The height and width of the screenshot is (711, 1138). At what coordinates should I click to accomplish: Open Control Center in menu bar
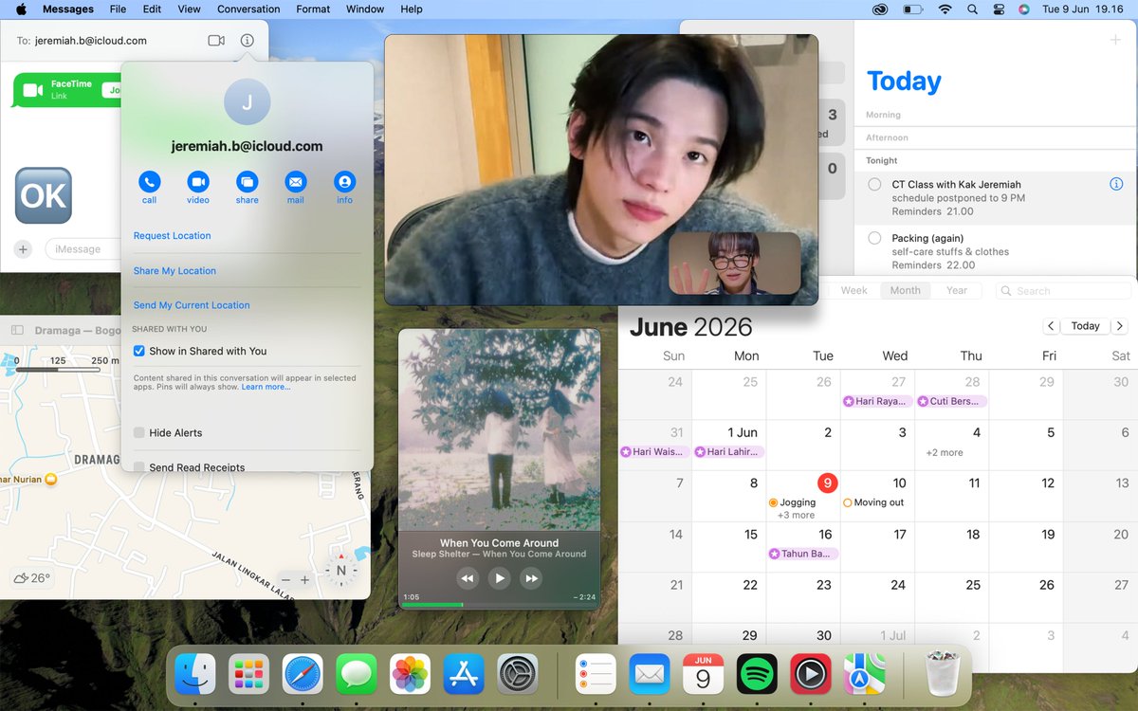pos(997,9)
